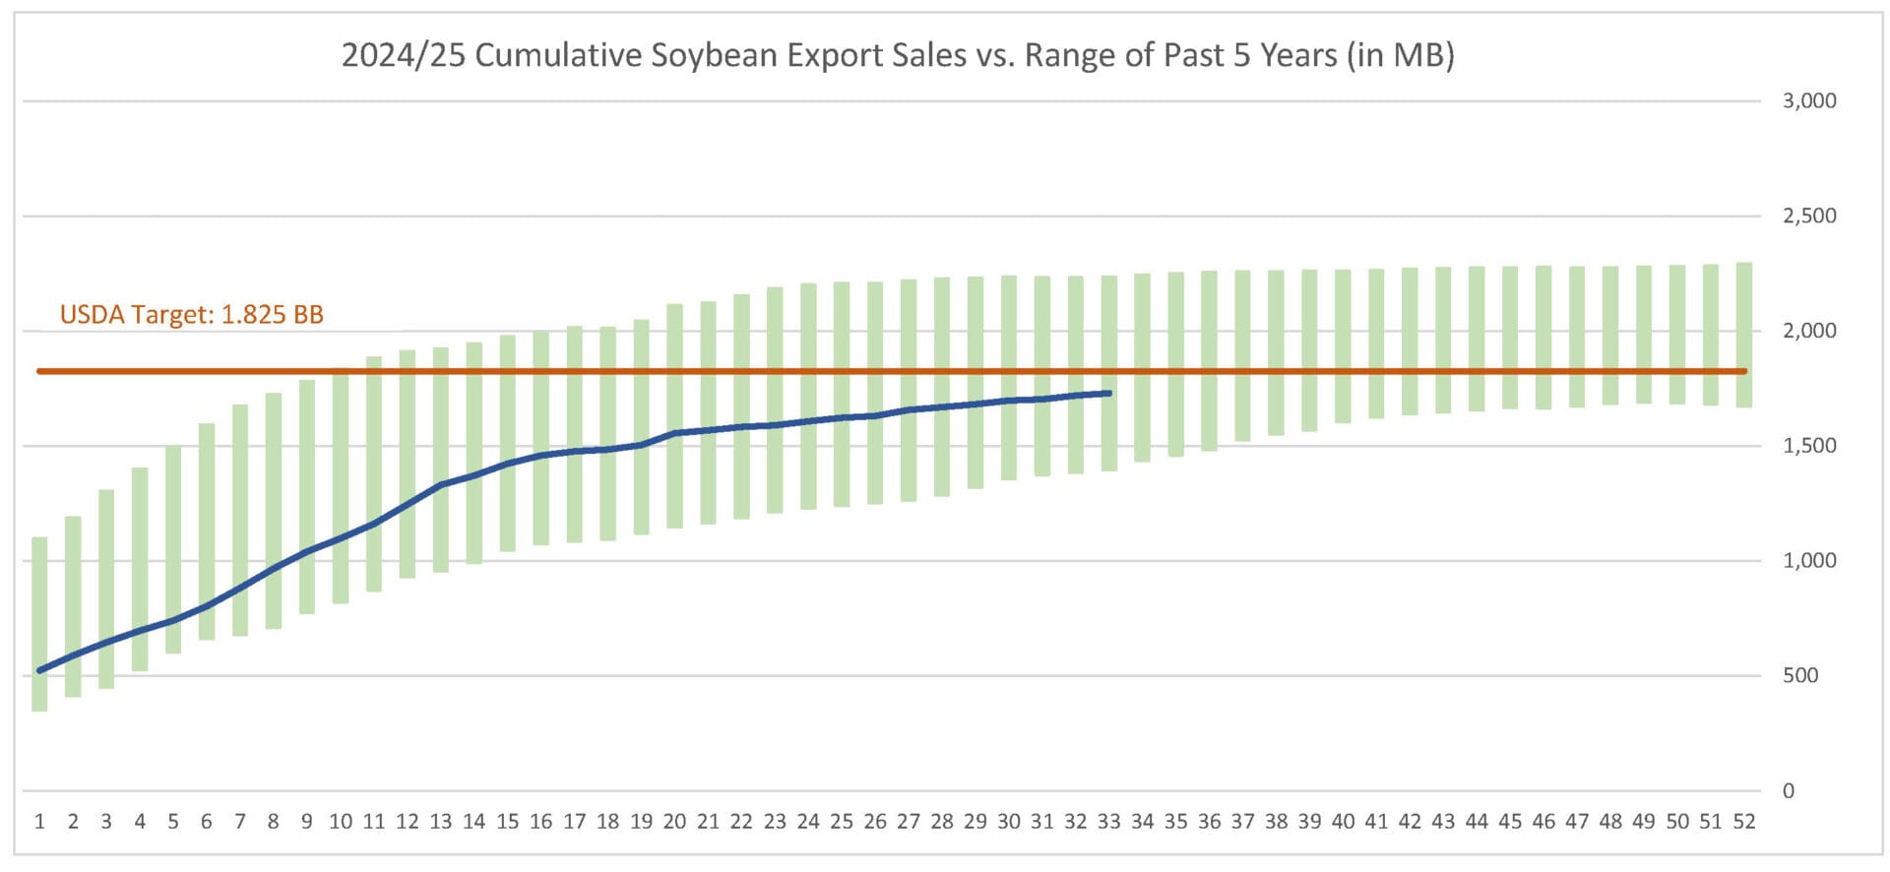Select the green range bar for week 30
This screenshot has height=872, width=1890.
[x=1009, y=378]
